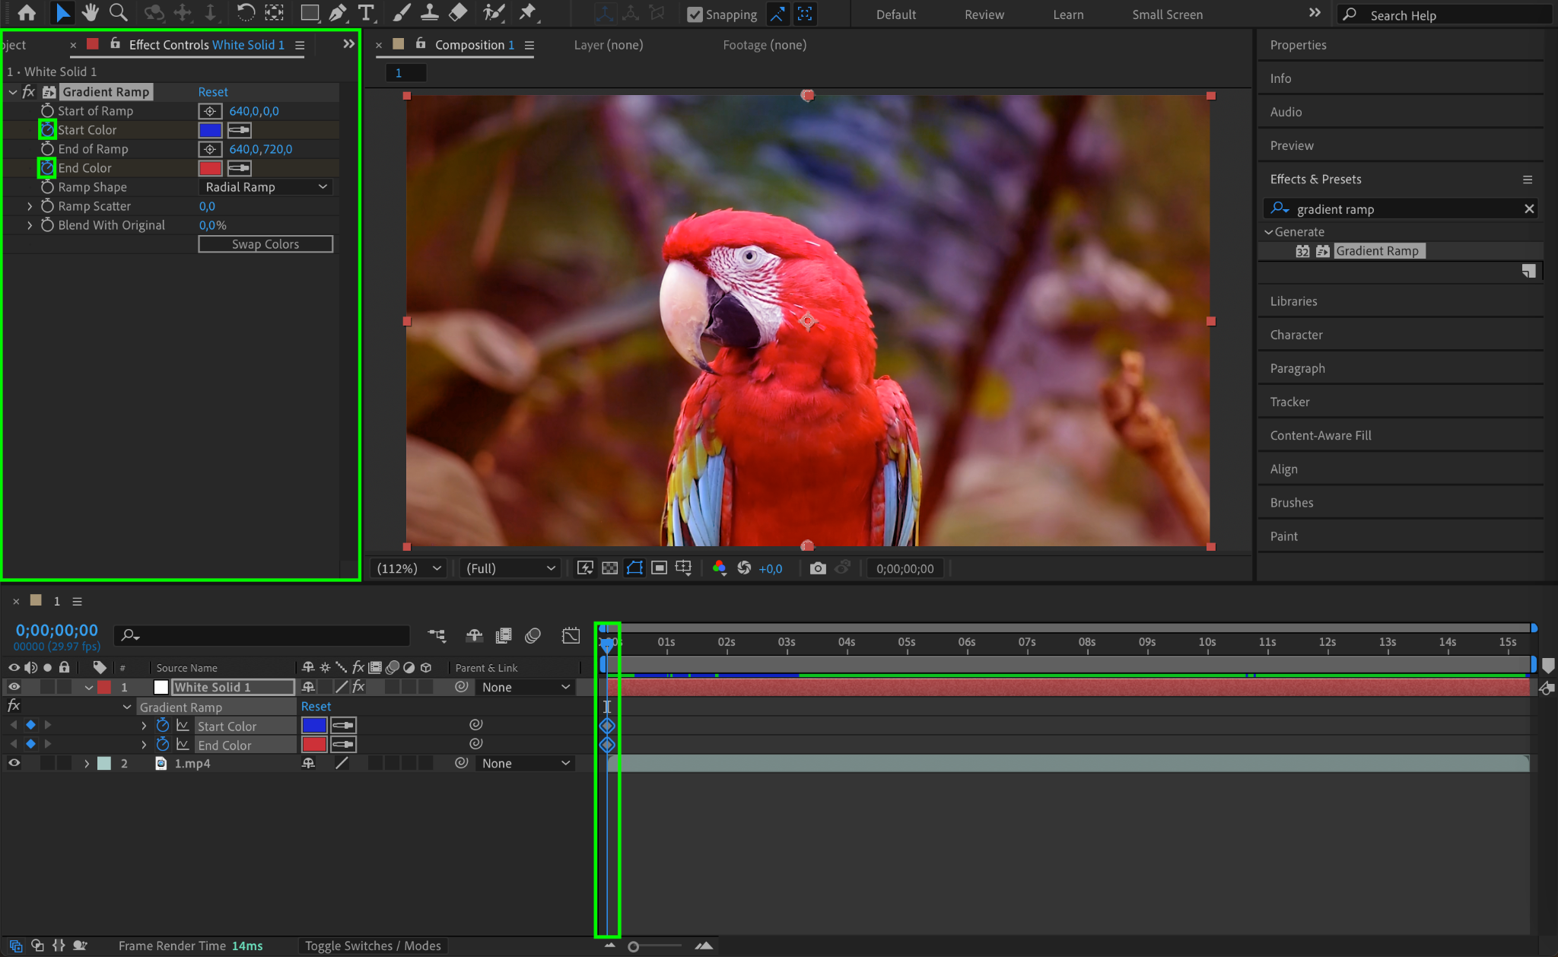Select the Horizontal Type tool
The width and height of the screenshot is (1558, 957).
(x=366, y=12)
